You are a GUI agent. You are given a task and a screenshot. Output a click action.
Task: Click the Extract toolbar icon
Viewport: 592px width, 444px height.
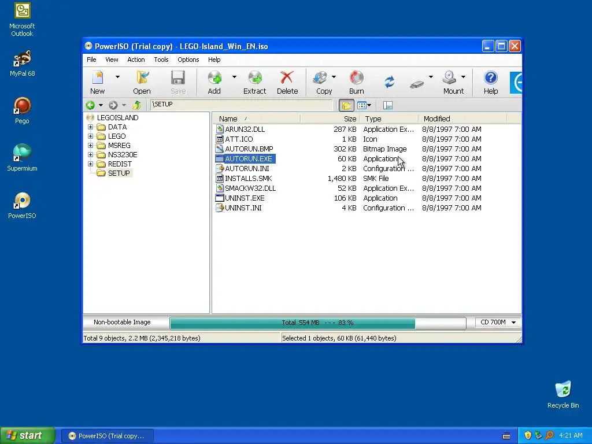pyautogui.click(x=255, y=82)
